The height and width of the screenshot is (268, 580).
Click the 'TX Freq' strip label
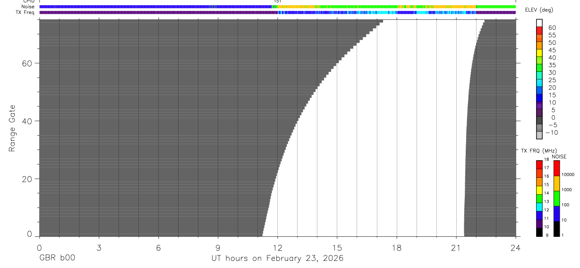[25, 12]
